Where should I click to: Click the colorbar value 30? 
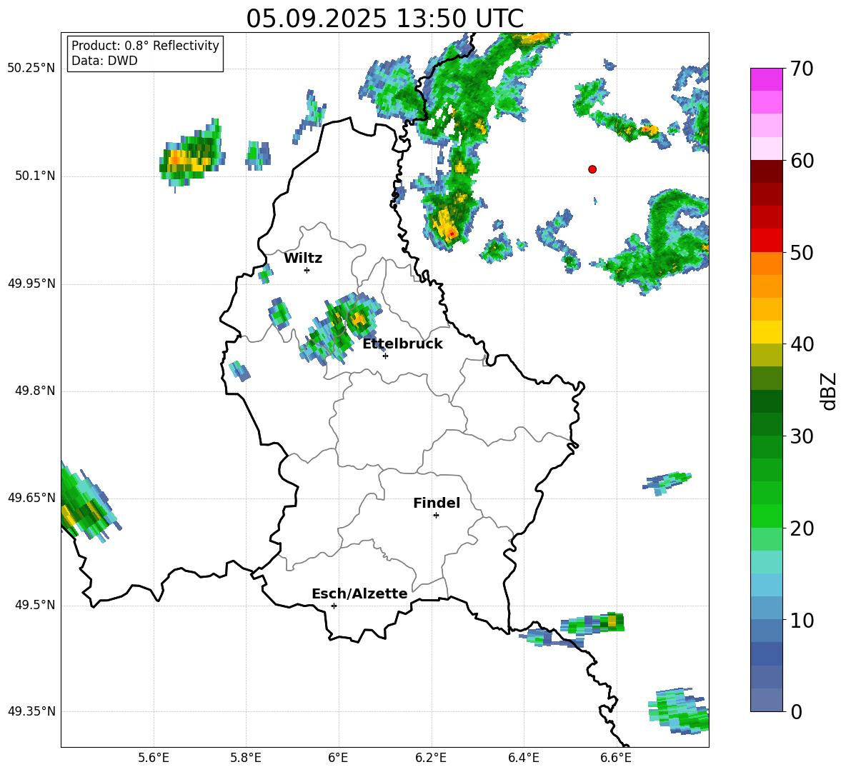click(802, 436)
